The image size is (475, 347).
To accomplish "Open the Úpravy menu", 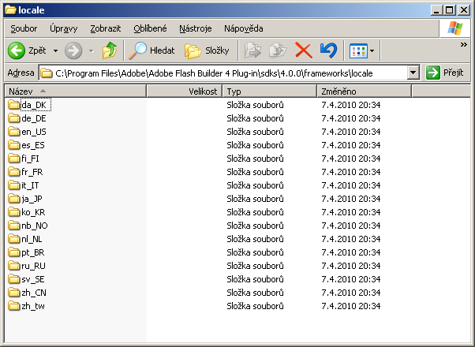I will click(64, 28).
